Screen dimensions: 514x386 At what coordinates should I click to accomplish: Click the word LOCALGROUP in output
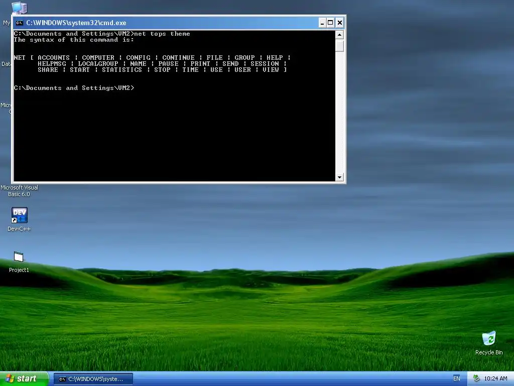tap(98, 64)
